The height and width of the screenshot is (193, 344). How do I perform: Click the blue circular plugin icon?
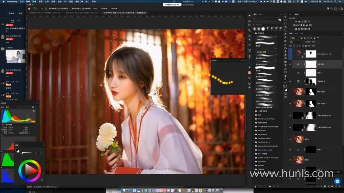click(x=249, y=62)
